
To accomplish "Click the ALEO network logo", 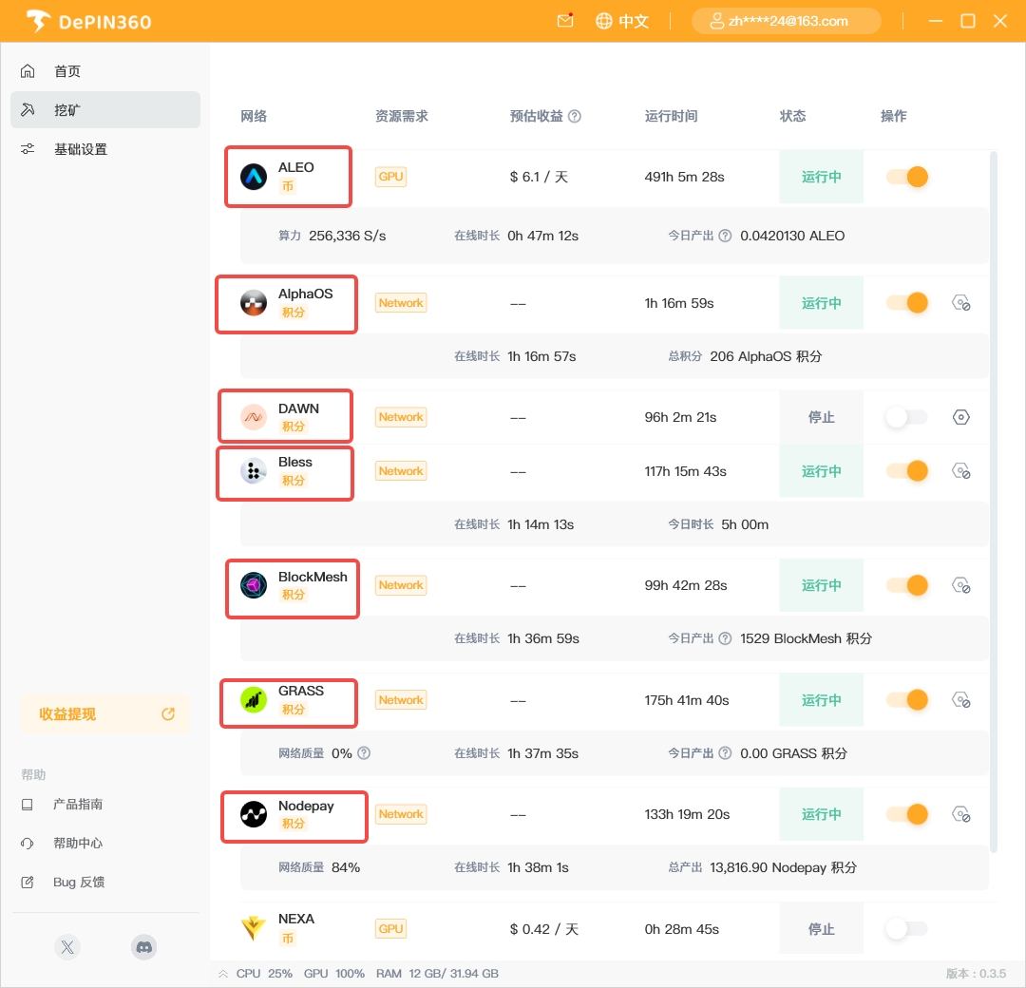I will point(254,177).
